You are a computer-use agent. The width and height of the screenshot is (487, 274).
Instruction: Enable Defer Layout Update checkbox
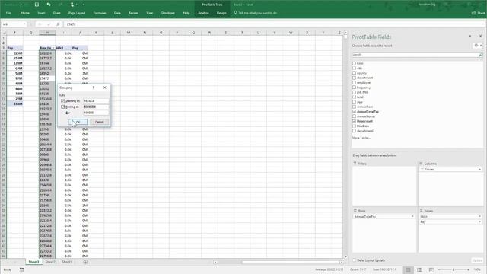coord(355,260)
